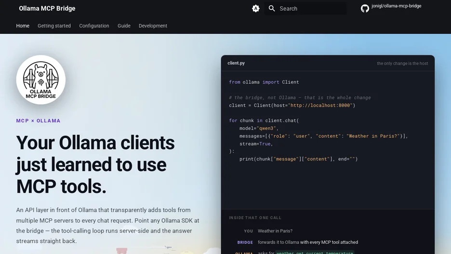The height and width of the screenshot is (254, 451).
Task: Go to the Development tab
Action: pyautogui.click(x=153, y=26)
